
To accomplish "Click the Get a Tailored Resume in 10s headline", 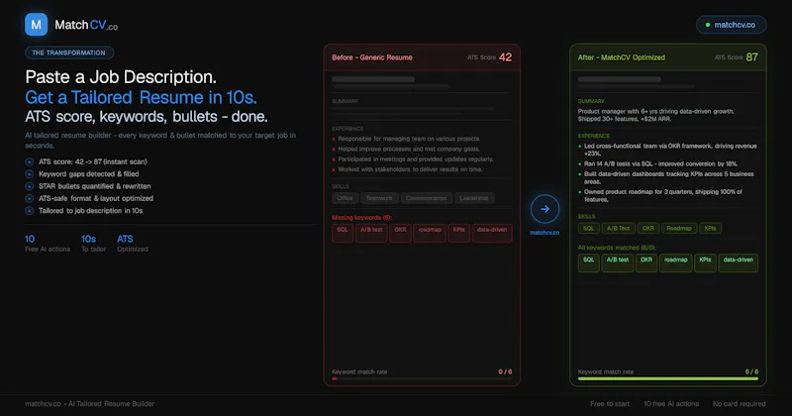I will pyautogui.click(x=141, y=97).
